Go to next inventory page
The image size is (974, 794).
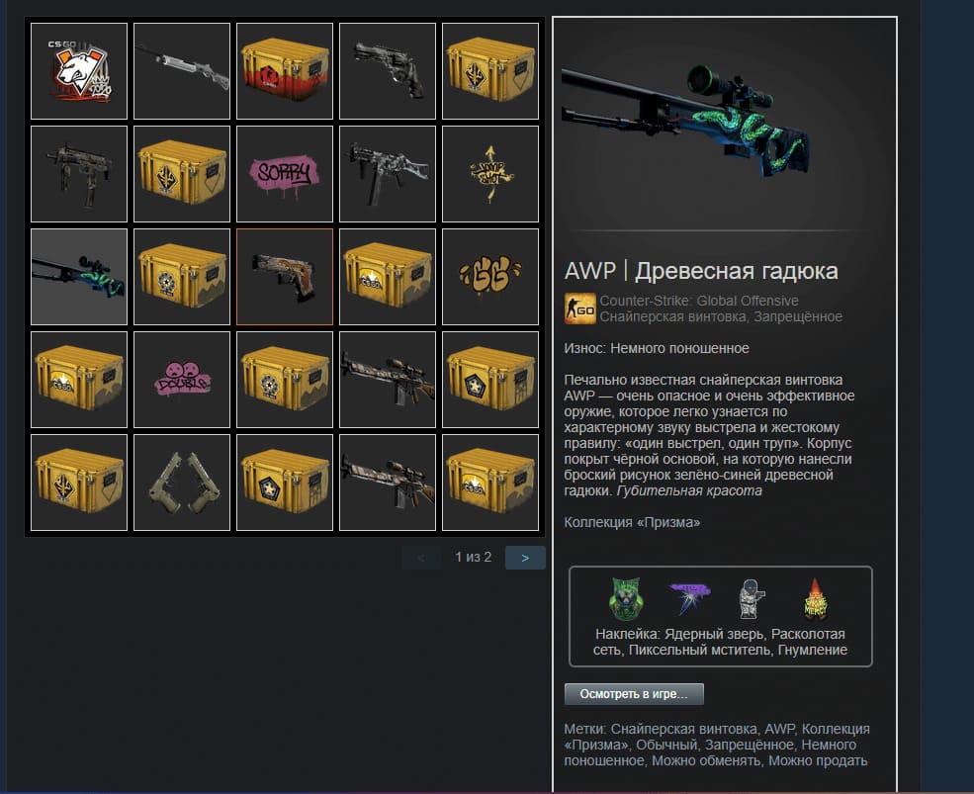pos(525,558)
